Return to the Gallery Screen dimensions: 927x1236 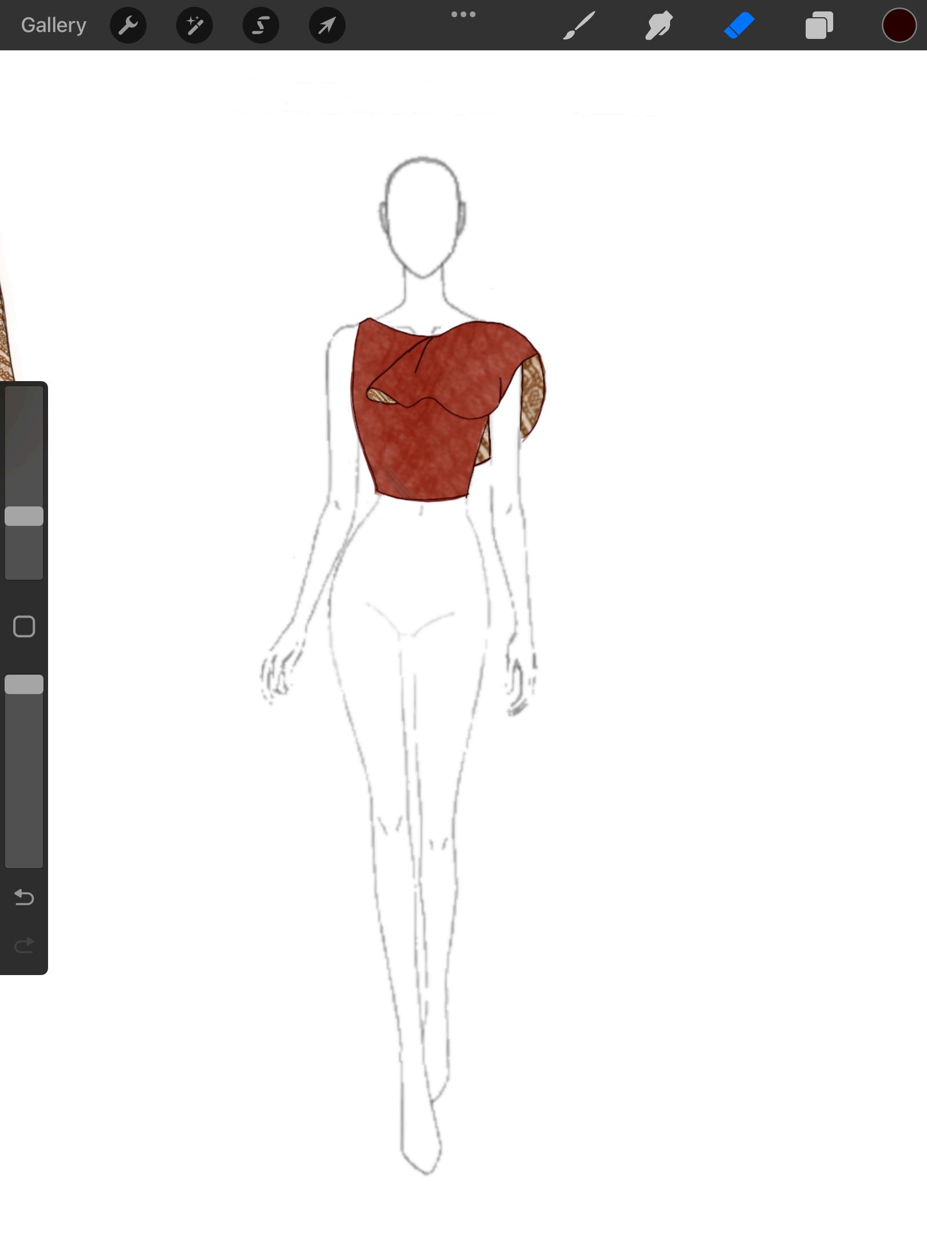[54, 25]
